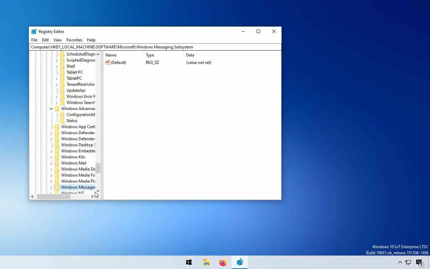Click the horizontal scrollbar left arrow
The image size is (430, 269).
[x=32, y=197]
